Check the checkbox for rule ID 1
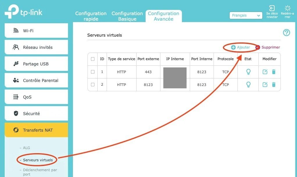The height and width of the screenshot is (177, 297). point(93,72)
